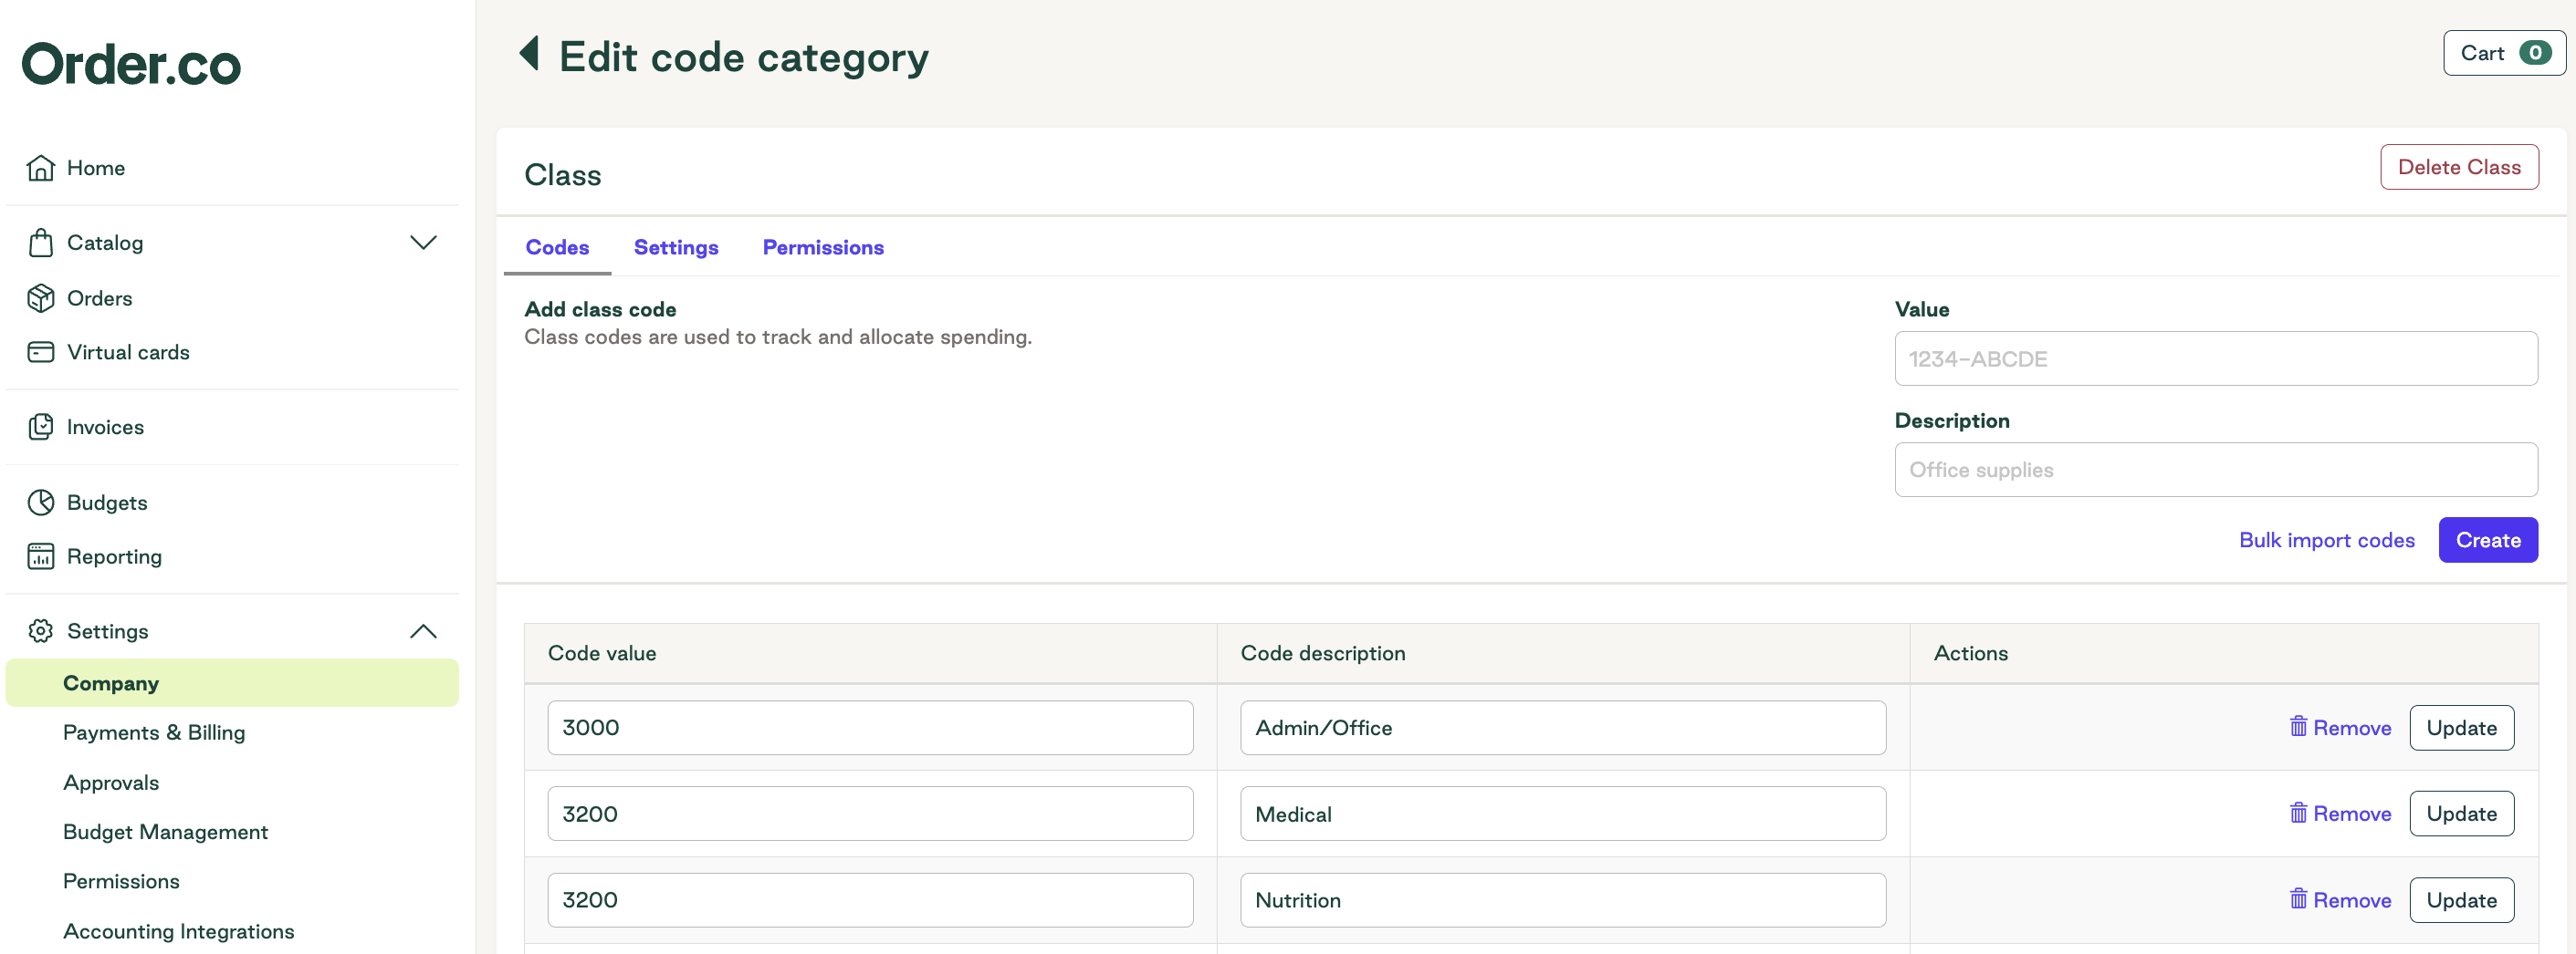This screenshot has width=2576, height=954.
Task: Focus the Description input field
Action: [x=2216, y=470]
